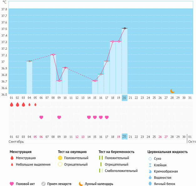The width and height of the screenshot is (196, 186).
Task: Click the yellow positive ovulation test legend icon
Action: pos(60,158)
